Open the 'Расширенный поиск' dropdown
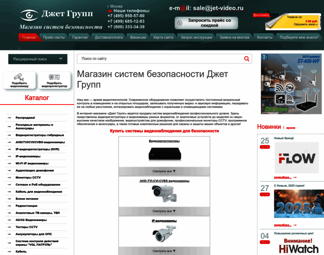 (38, 59)
